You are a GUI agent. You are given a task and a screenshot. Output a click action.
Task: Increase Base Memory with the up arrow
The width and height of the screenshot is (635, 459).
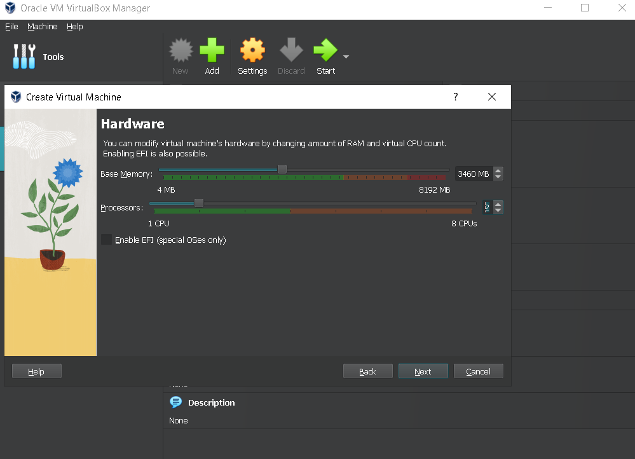pos(498,170)
